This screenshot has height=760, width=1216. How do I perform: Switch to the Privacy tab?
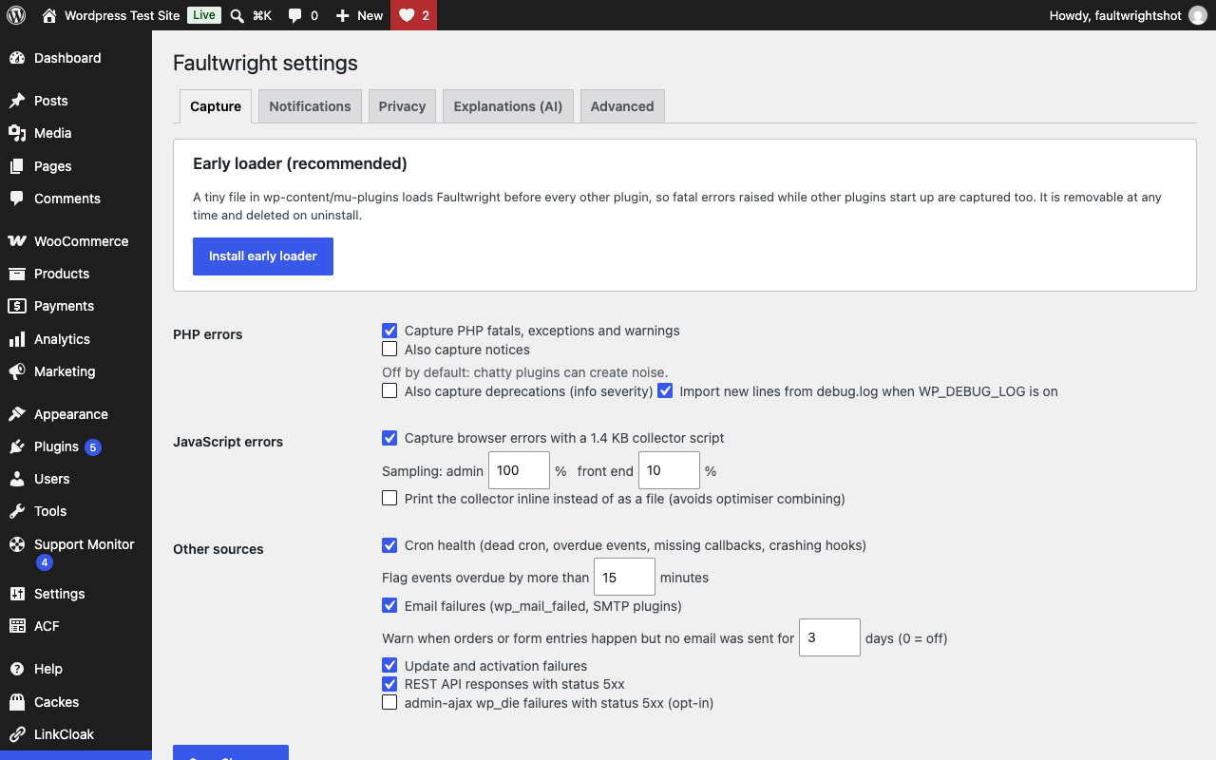[x=402, y=106]
